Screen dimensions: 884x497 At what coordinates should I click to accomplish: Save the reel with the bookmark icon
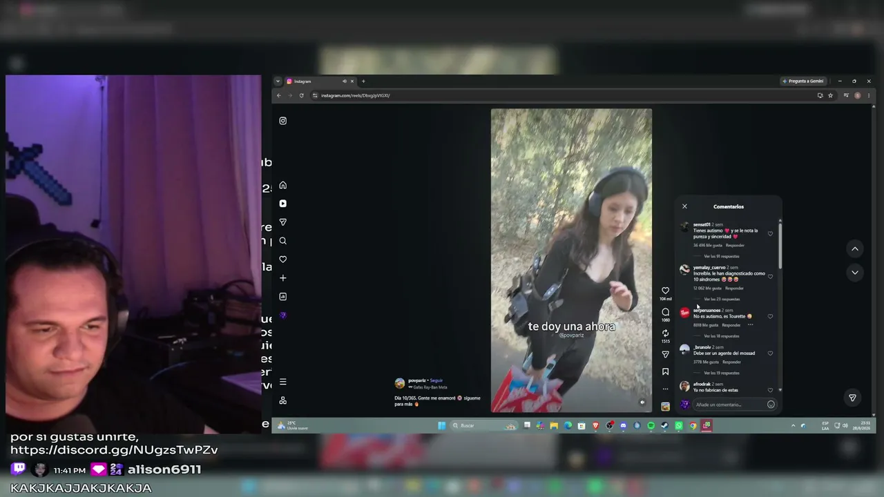(x=665, y=371)
